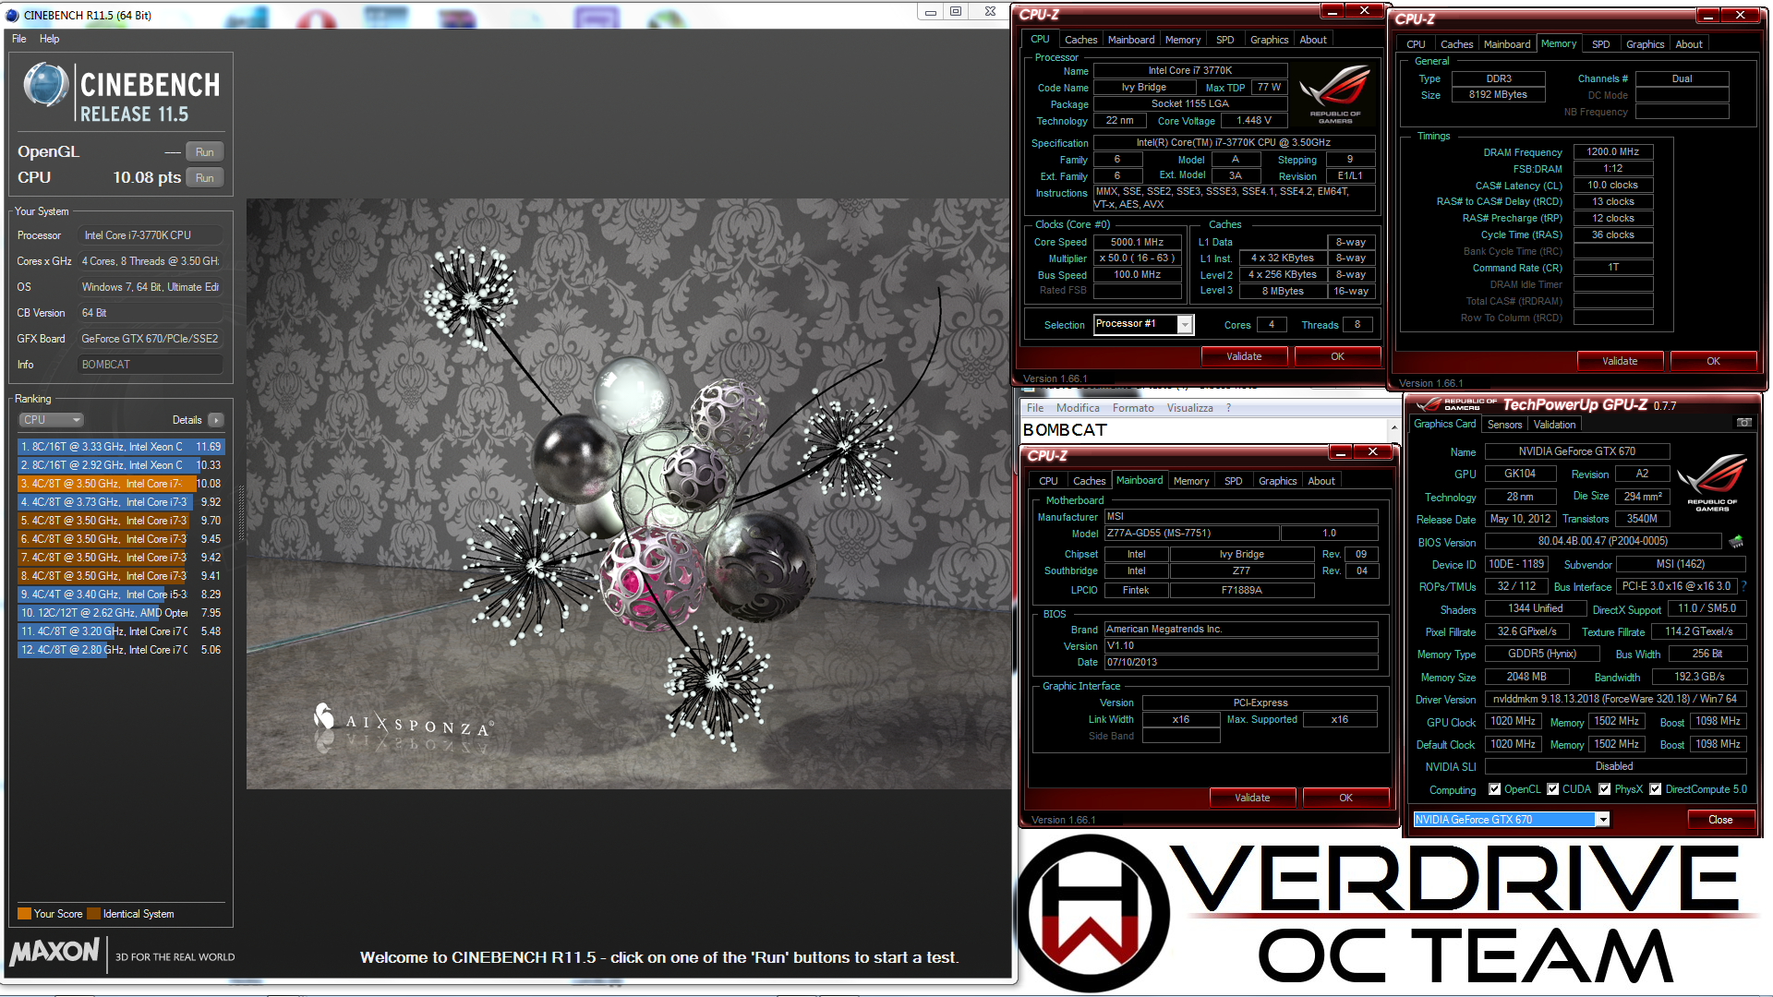Click the rendered spheres scene image
The image size is (1773, 997).
[x=628, y=494]
